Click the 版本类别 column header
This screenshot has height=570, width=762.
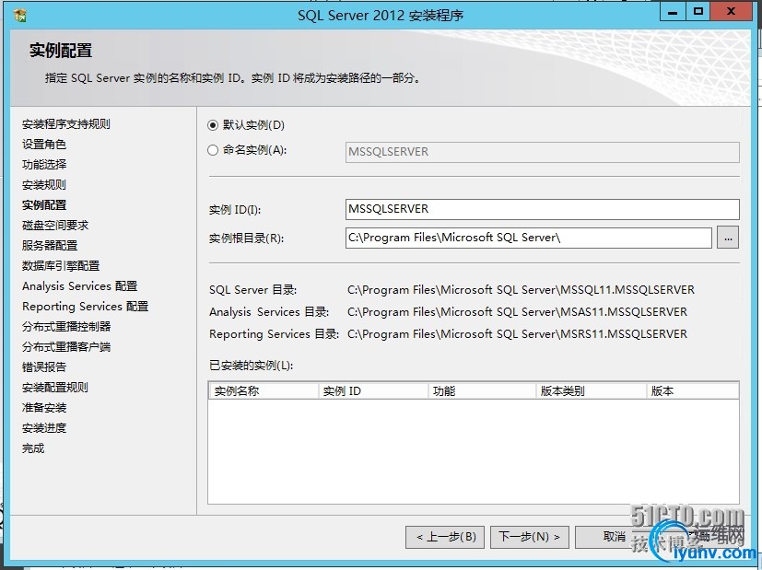[592, 391]
